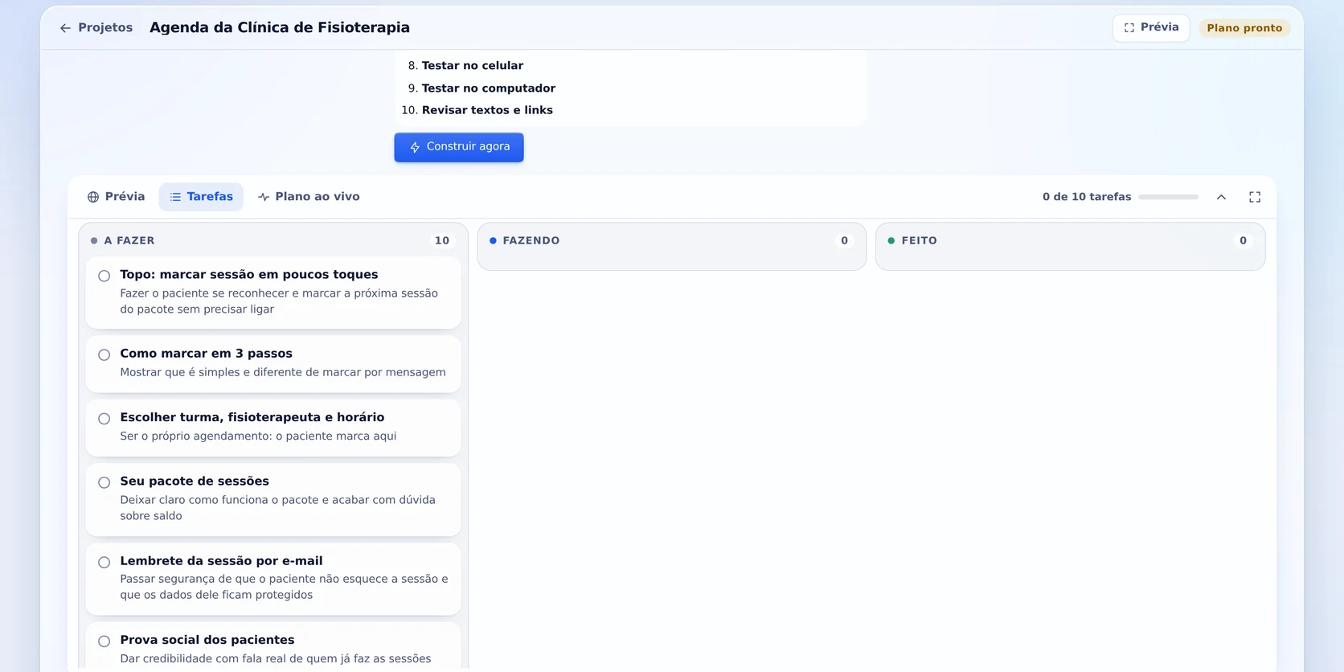Viewport: 1344px width, 672px height.
Task: Click the pulse icon of Plano ao vivo
Action: coord(264,197)
